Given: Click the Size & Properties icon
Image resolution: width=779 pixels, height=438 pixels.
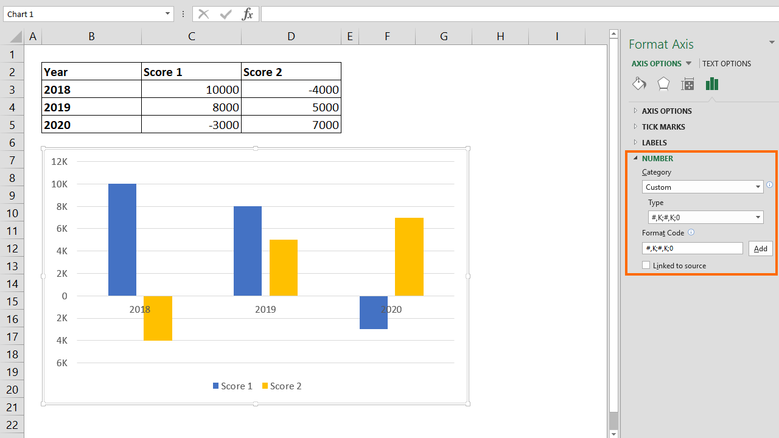Looking at the screenshot, I should pos(687,84).
